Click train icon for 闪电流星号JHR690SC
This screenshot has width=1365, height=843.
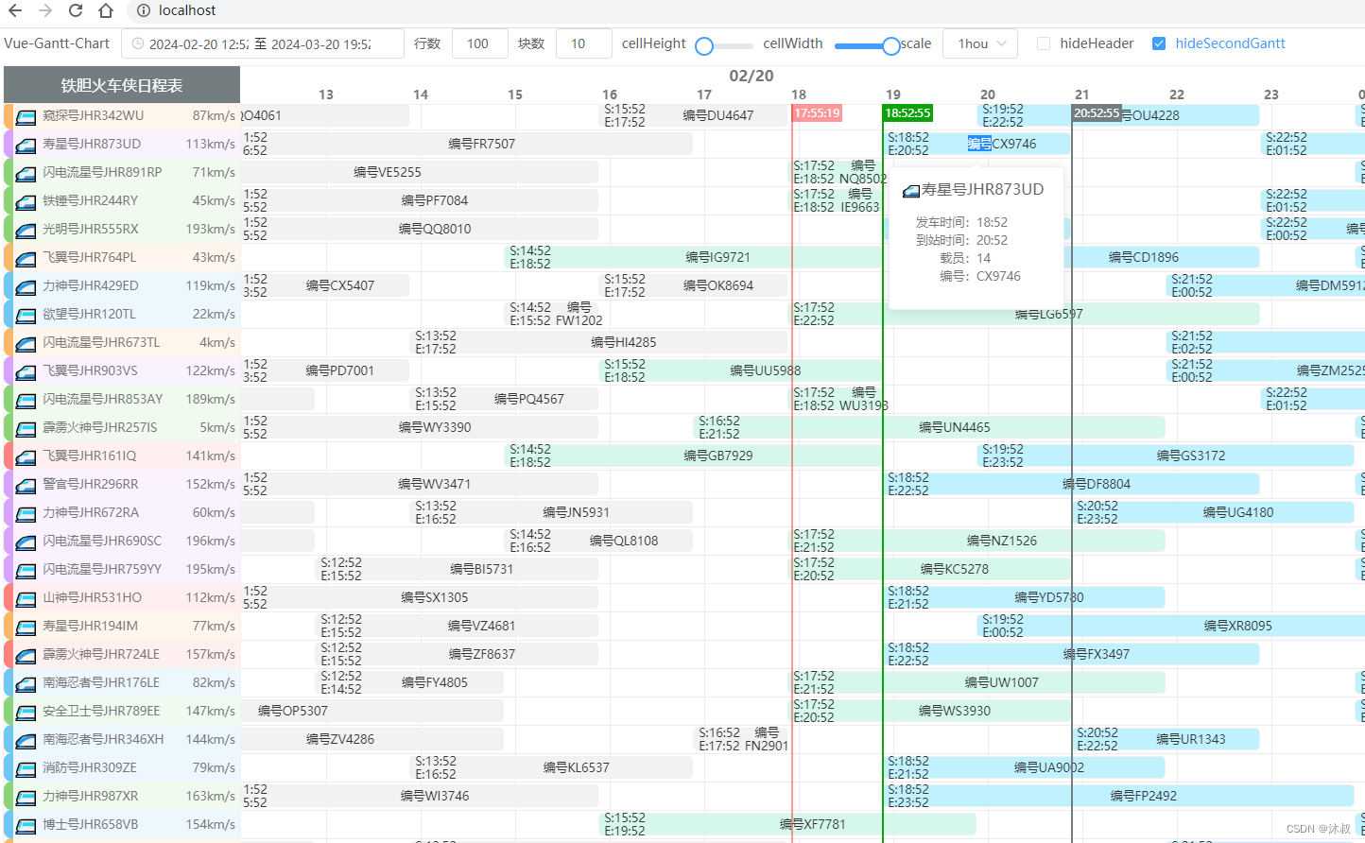click(26, 542)
